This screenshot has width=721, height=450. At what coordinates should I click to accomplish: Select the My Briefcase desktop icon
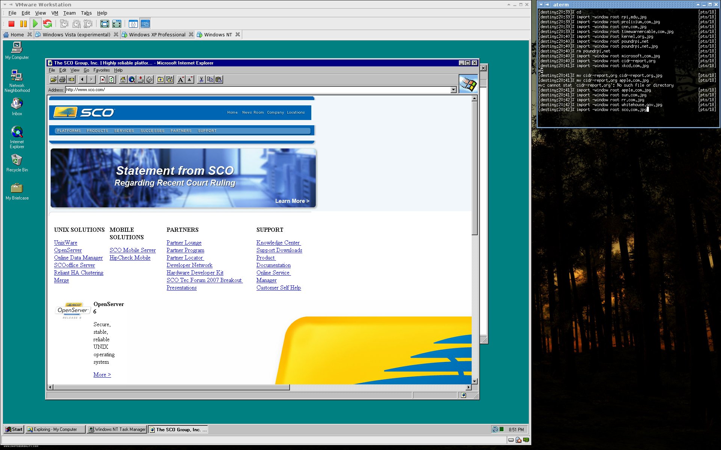17,192
